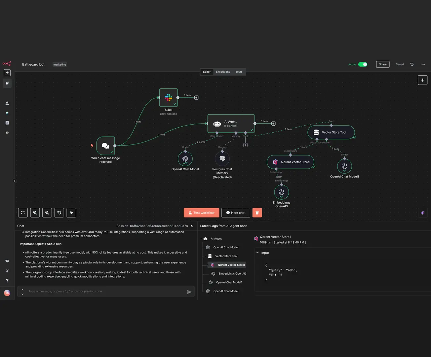Expand the left sidebar chevron

click(14, 181)
